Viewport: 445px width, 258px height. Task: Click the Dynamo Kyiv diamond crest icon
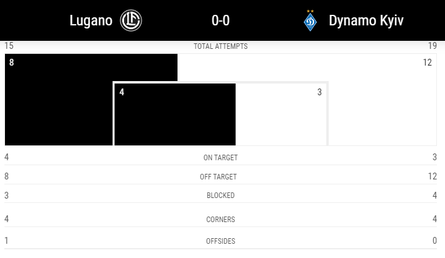(x=310, y=22)
